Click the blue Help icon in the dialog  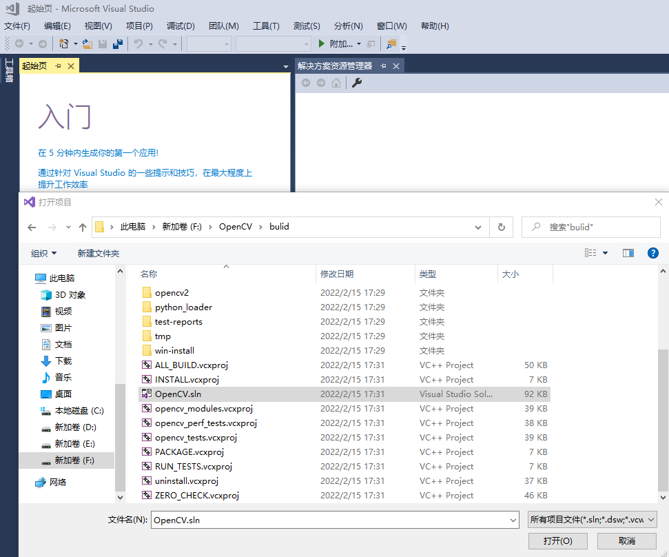(x=652, y=253)
